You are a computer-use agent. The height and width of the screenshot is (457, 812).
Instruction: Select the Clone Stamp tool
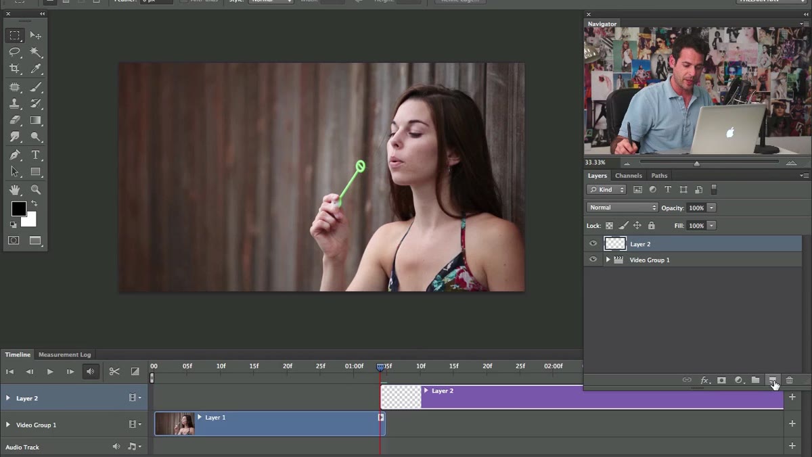click(x=14, y=103)
